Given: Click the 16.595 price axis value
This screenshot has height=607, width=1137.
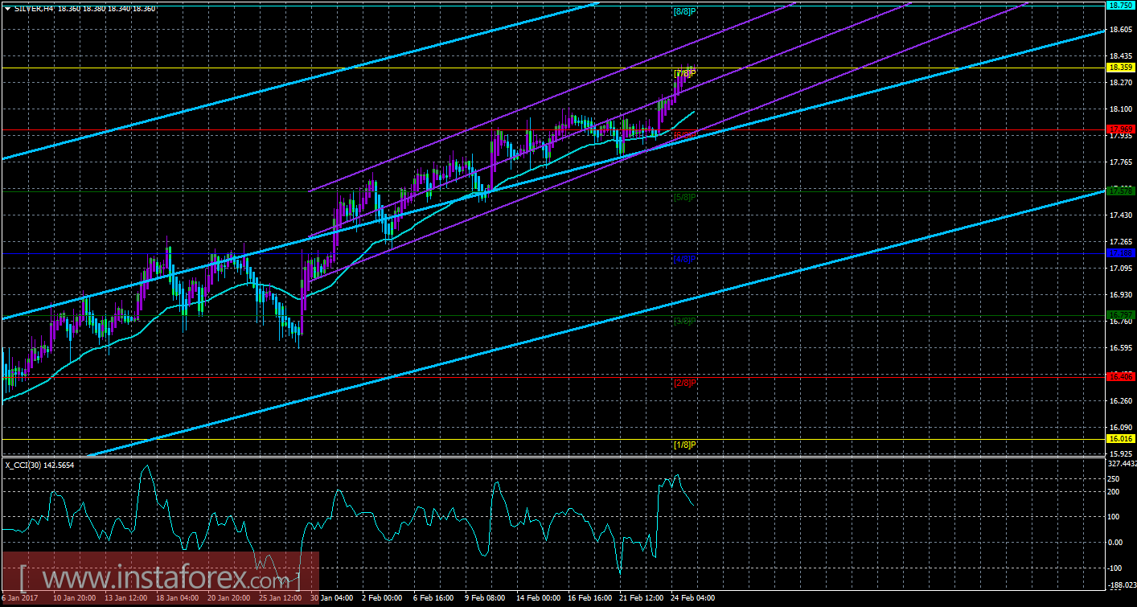Looking at the screenshot, I should (1120, 348).
